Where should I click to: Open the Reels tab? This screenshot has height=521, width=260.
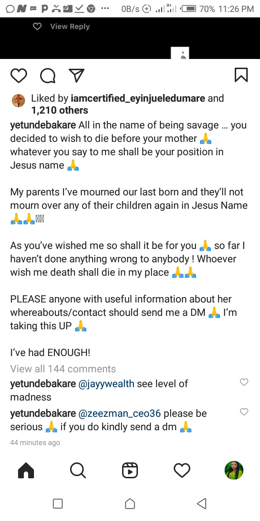pyautogui.click(x=130, y=470)
